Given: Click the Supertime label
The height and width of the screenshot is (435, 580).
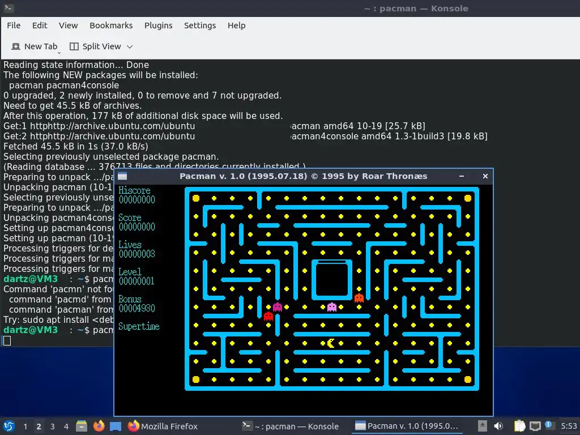Looking at the screenshot, I should click(139, 327).
